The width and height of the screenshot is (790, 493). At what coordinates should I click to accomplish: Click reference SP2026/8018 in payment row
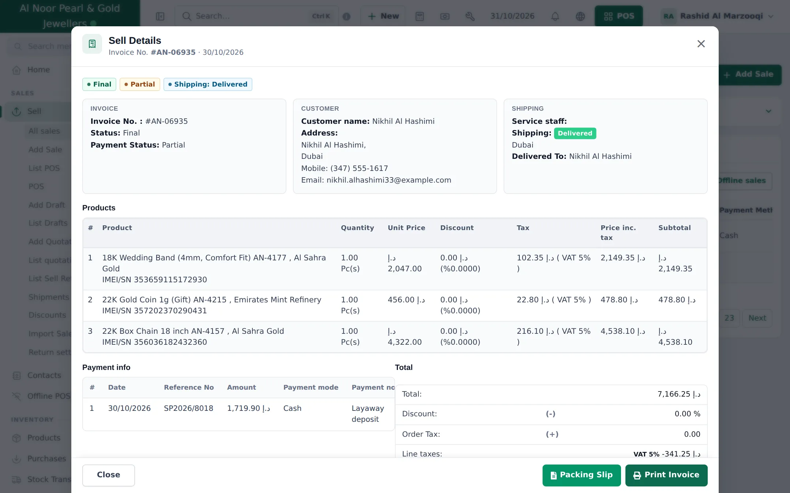pyautogui.click(x=188, y=408)
